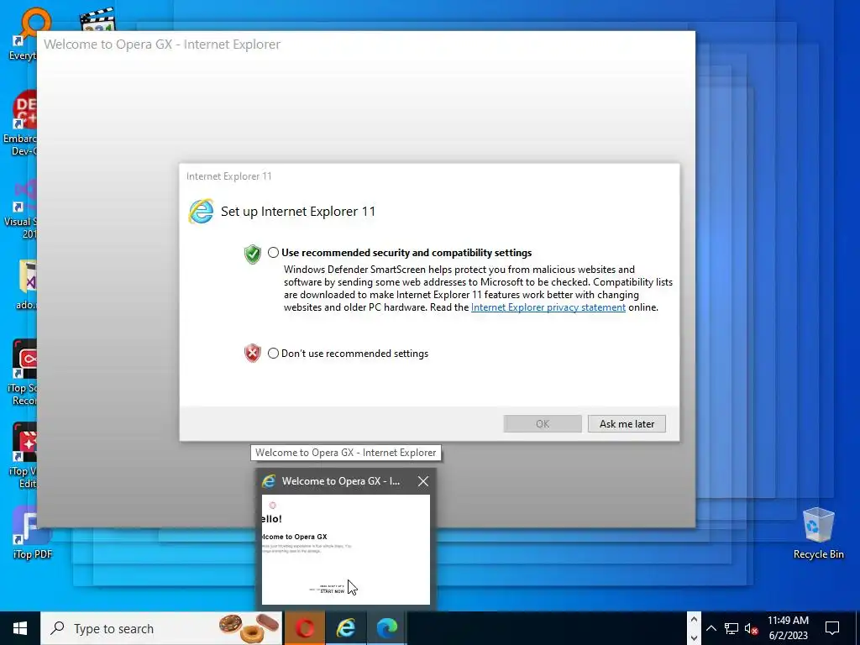Click the iTop Video Editor desktop icon
The height and width of the screenshot is (645, 860).
point(24,456)
